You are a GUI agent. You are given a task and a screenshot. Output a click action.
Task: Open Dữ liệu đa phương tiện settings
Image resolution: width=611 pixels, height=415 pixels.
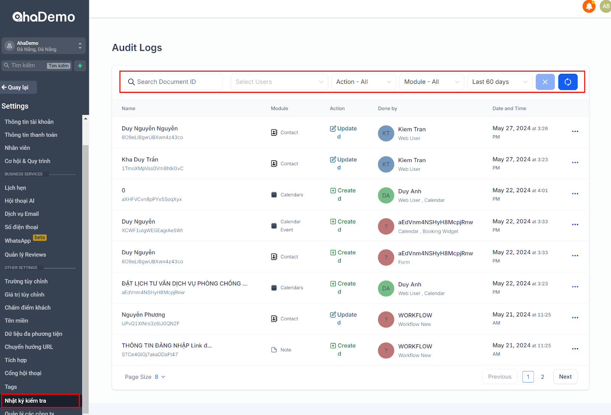[33, 334]
